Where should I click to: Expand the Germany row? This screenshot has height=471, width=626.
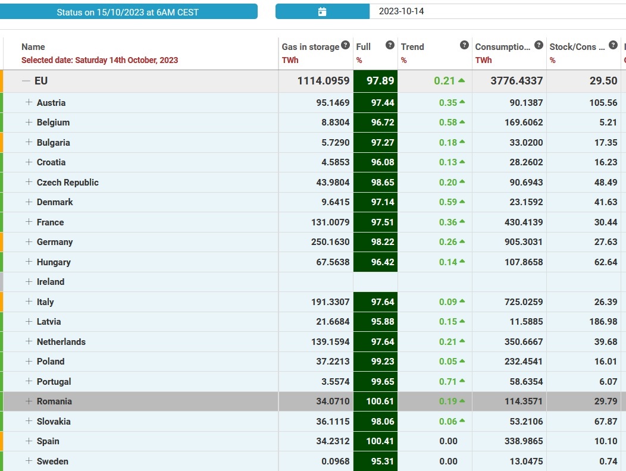click(x=29, y=241)
